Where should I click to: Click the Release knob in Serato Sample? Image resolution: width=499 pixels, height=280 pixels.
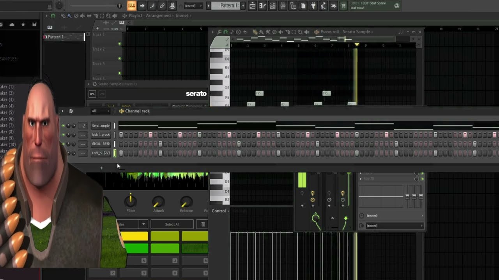186,201
